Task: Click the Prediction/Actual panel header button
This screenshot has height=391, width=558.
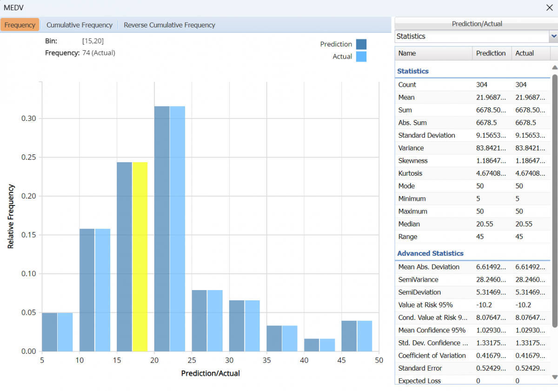Action: tap(477, 24)
